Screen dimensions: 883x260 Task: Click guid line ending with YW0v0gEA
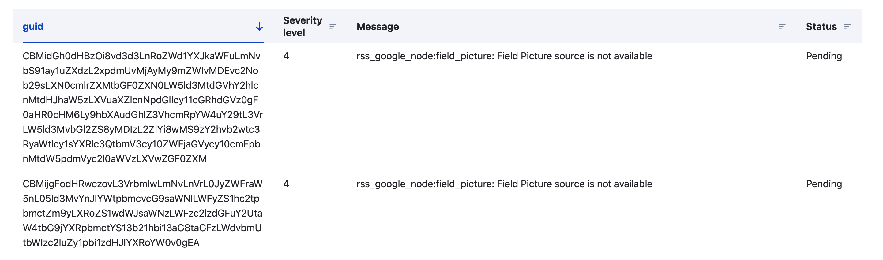point(111,243)
